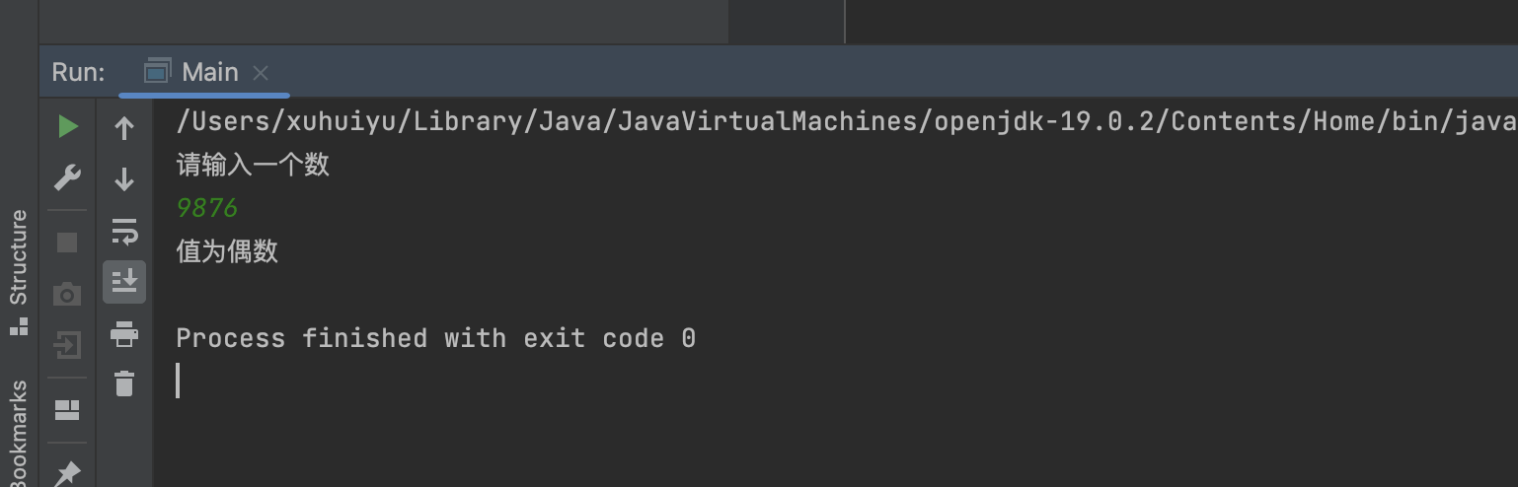Click the Stop process square icon
The image size is (1518, 487).
[x=67, y=243]
